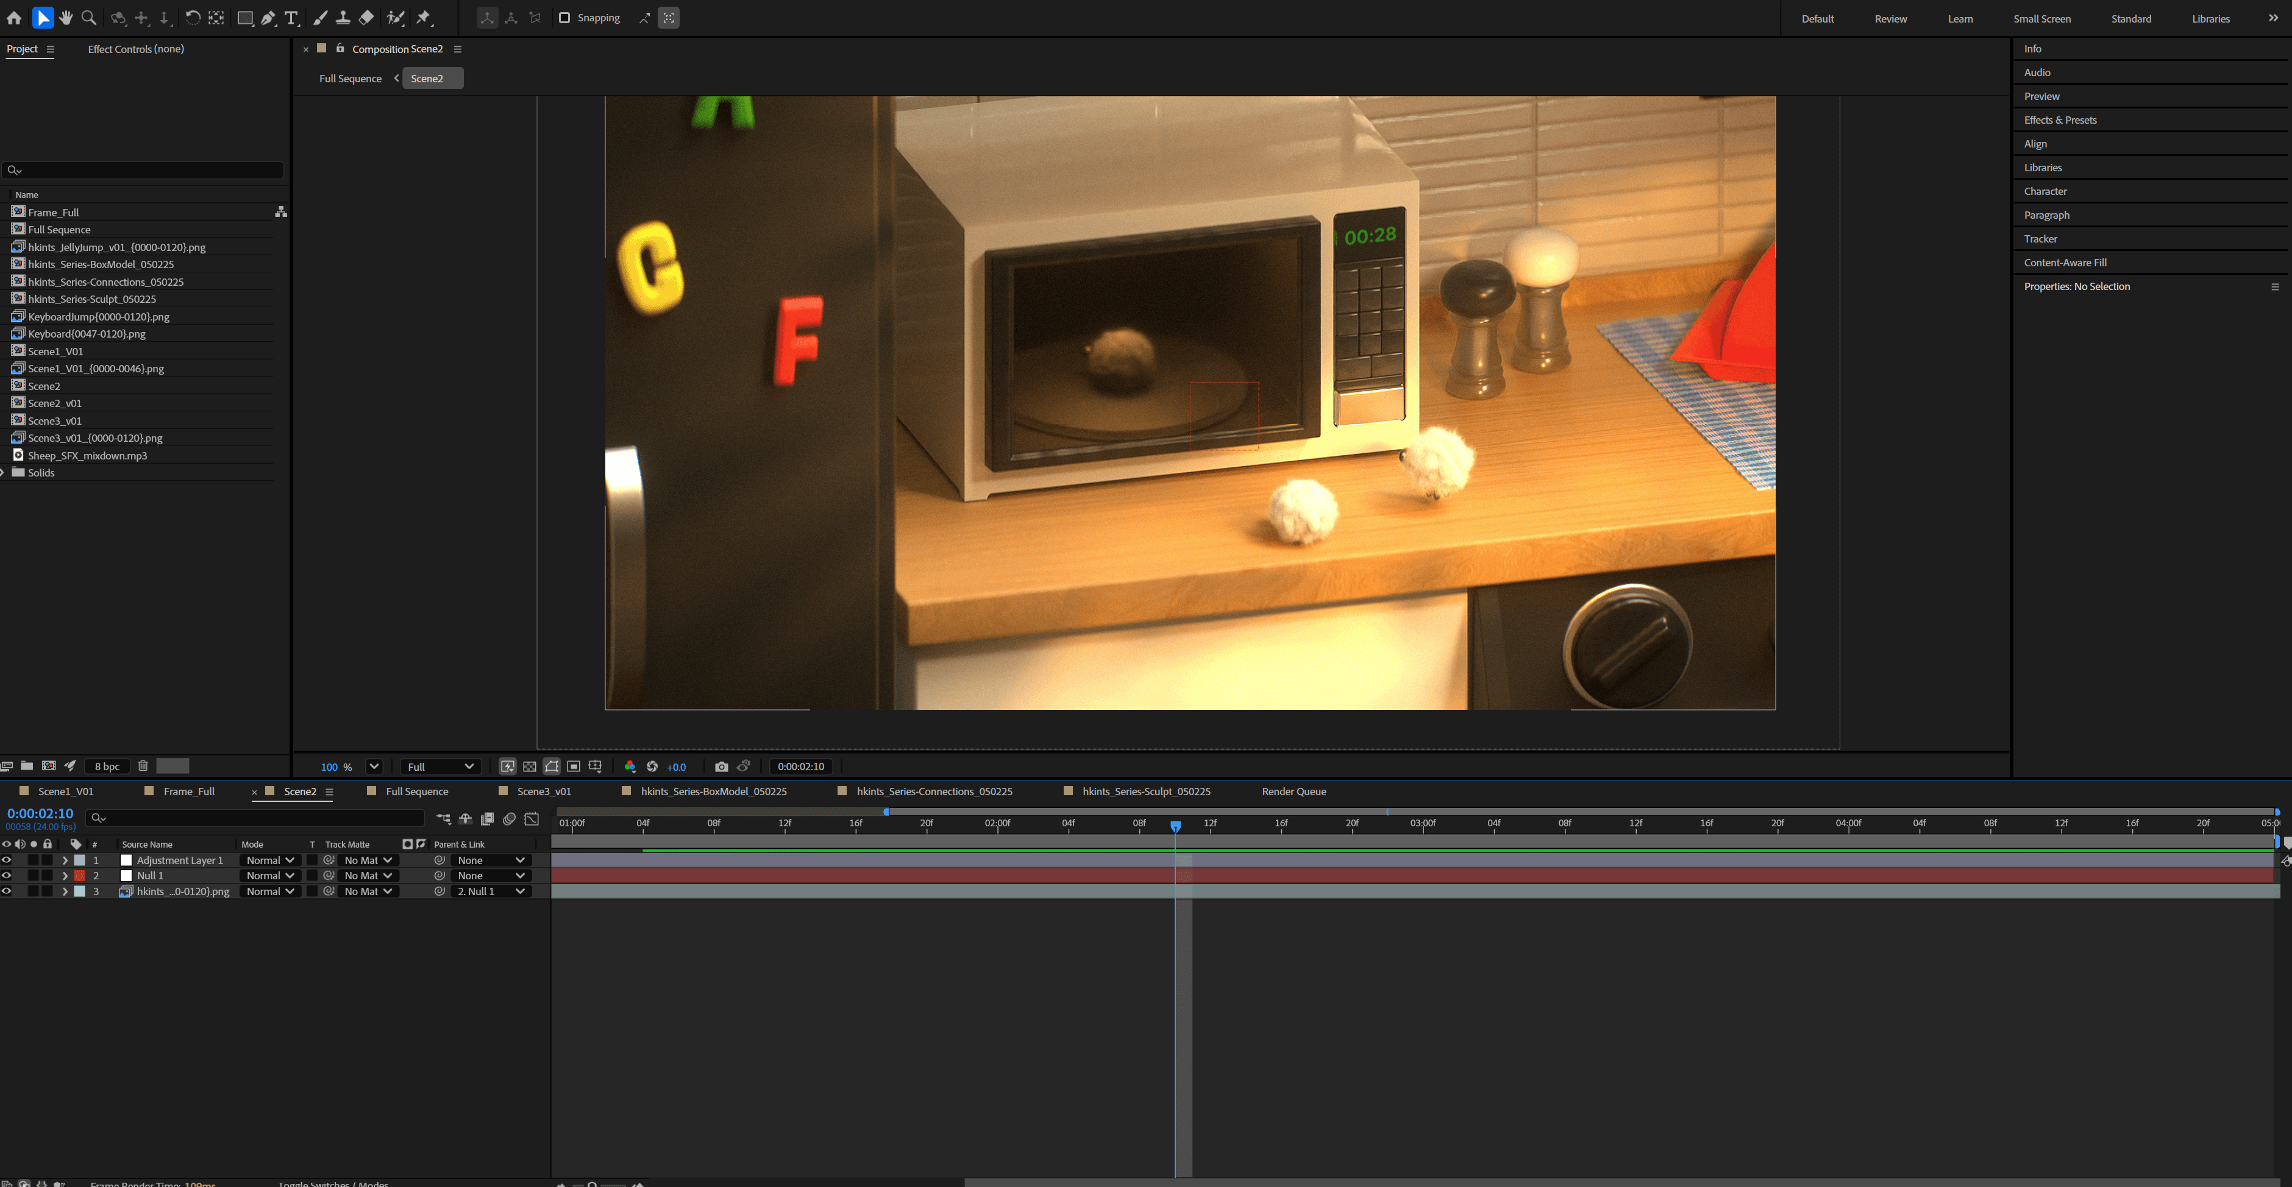Select the Hand tool
This screenshot has width=2292, height=1187.
[x=66, y=18]
